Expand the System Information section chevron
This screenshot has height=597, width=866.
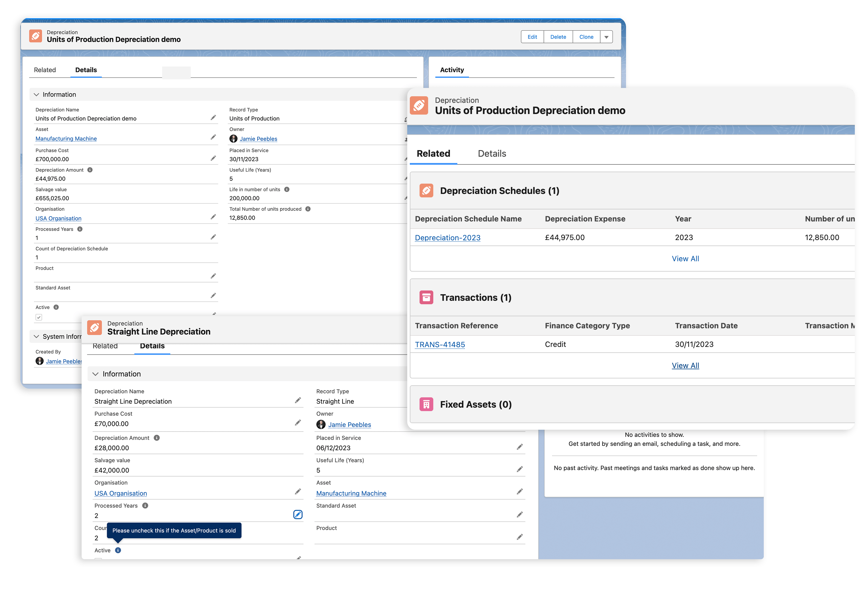tap(36, 336)
